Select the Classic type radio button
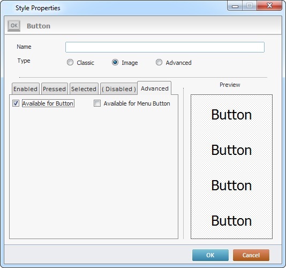Image resolution: width=286 pixels, height=268 pixels. tap(70, 62)
